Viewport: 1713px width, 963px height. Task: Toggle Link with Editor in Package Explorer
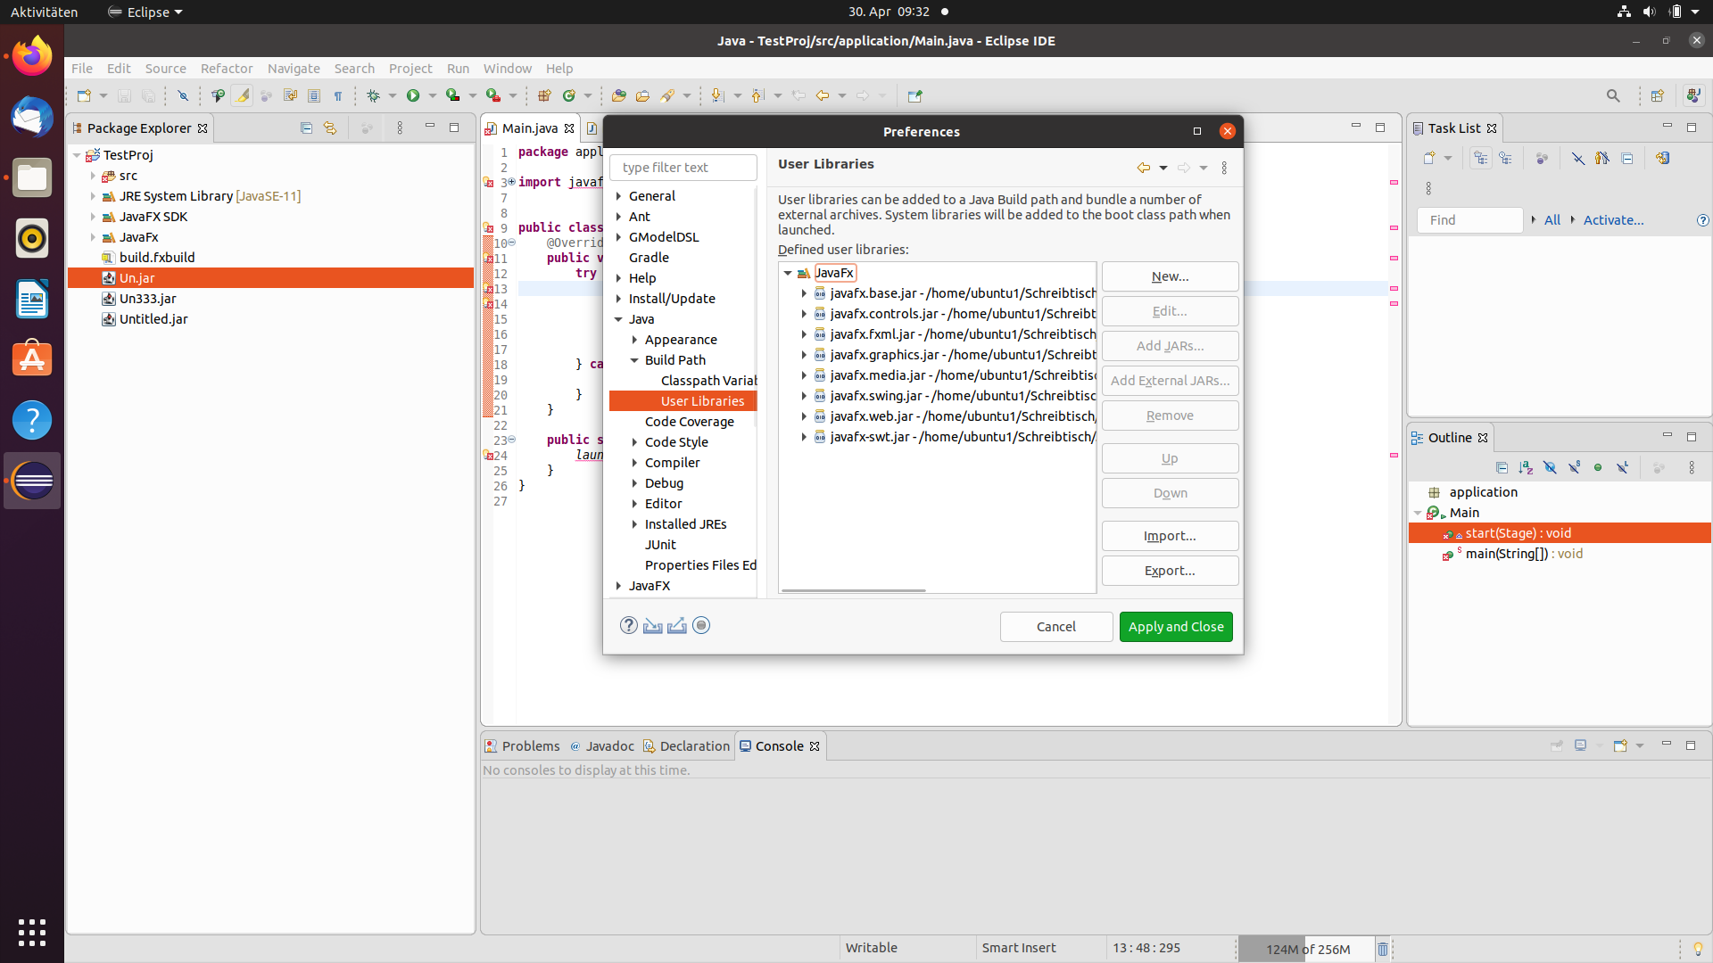tap(330, 128)
